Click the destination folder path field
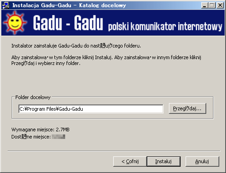226x173 pixels. coord(91,109)
